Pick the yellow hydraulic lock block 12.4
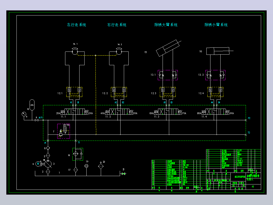The height and width of the screenshot is (205, 273). [215, 92]
